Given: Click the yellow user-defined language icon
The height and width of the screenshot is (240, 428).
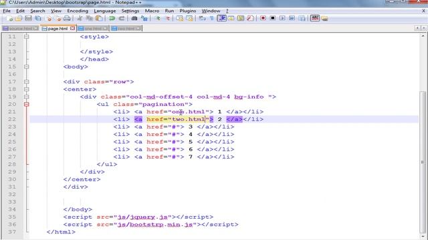Looking at the screenshot, I should 231,19.
